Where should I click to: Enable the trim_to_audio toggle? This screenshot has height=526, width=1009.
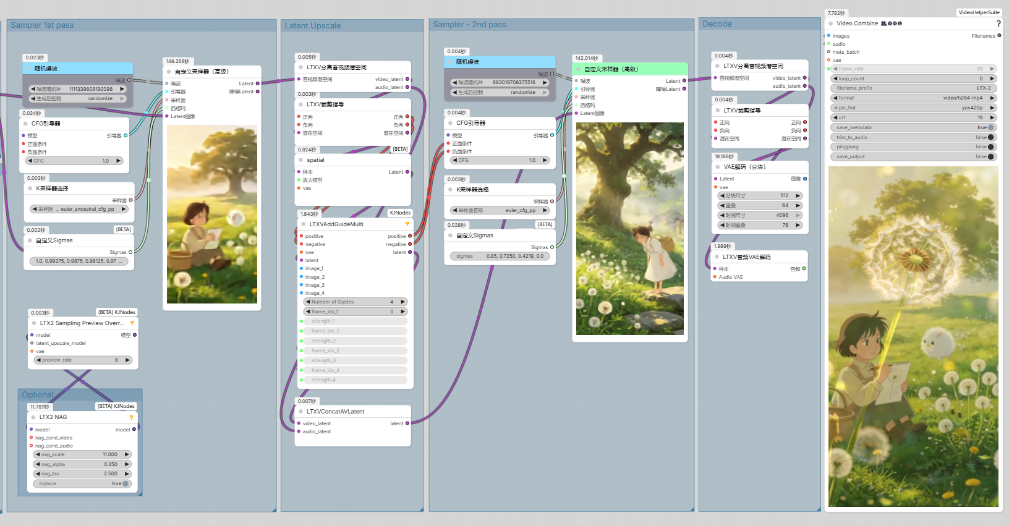(x=913, y=137)
